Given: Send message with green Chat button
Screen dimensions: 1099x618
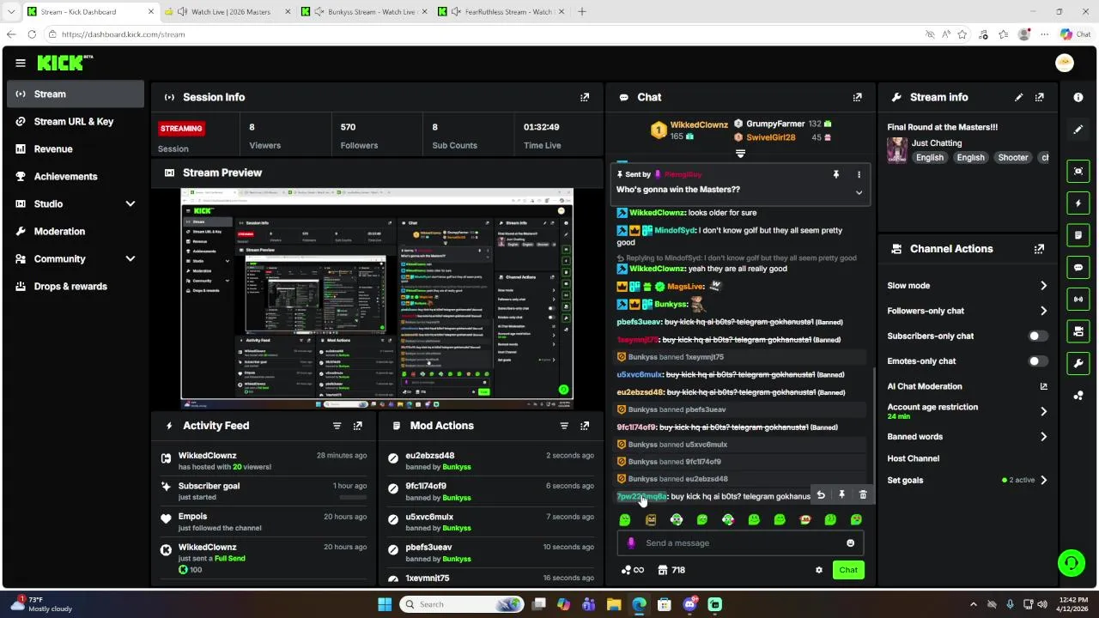Looking at the screenshot, I should (848, 570).
